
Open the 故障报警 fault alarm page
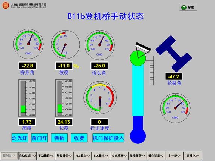138,155
